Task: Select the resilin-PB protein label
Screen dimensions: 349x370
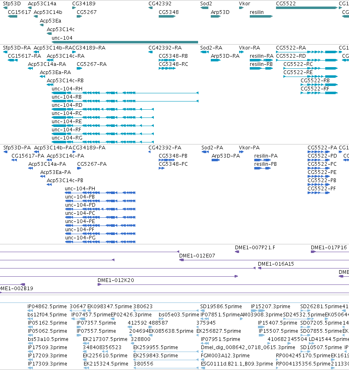Action: tap(265, 164)
